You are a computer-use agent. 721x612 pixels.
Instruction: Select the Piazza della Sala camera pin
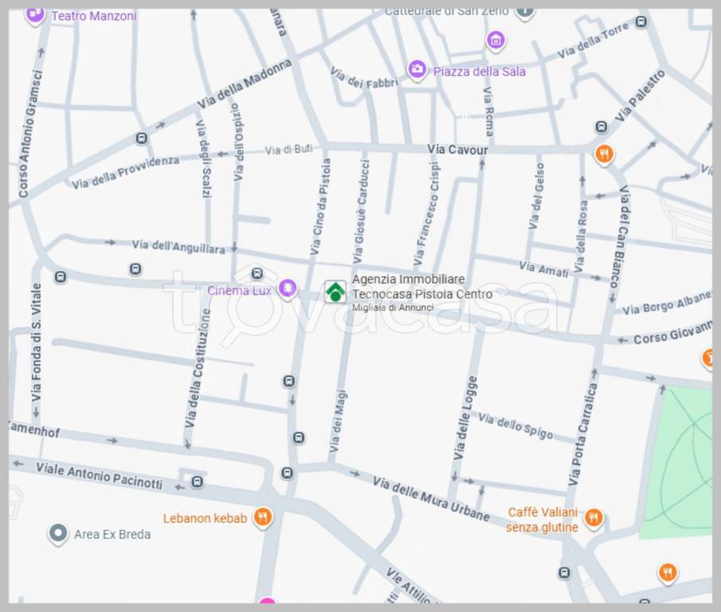click(x=417, y=70)
